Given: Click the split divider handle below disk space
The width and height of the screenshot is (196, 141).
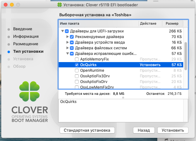Looking at the screenshot, I should (x=123, y=98).
